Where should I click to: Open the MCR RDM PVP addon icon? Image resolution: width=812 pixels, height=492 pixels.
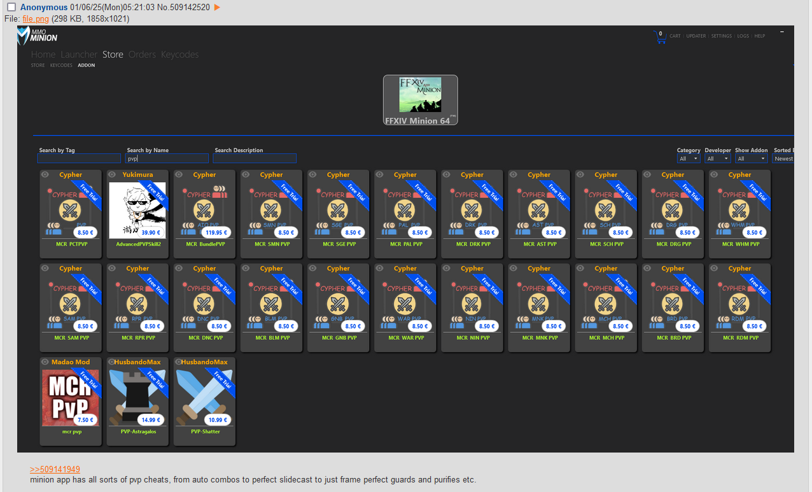[x=739, y=304]
